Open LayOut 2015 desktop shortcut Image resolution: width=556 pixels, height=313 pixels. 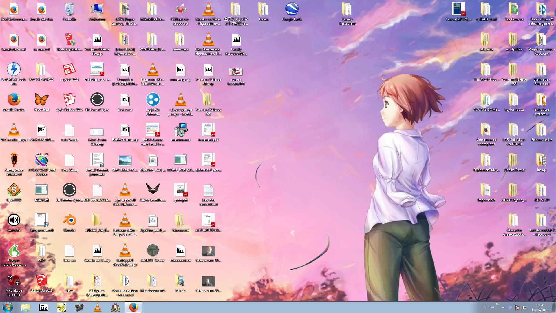point(69,72)
